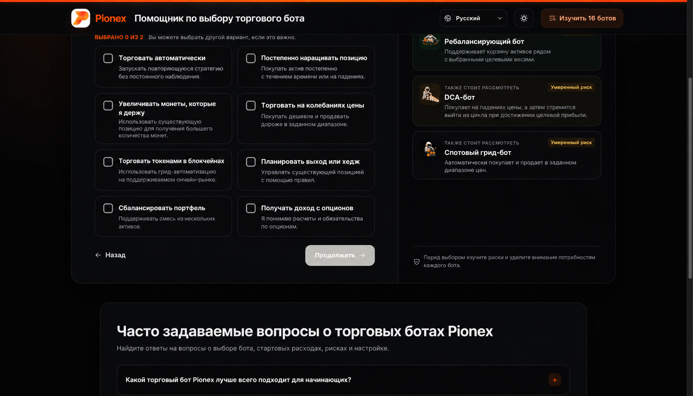Check Торговать на колебаниях цены checkbox

[251, 106]
